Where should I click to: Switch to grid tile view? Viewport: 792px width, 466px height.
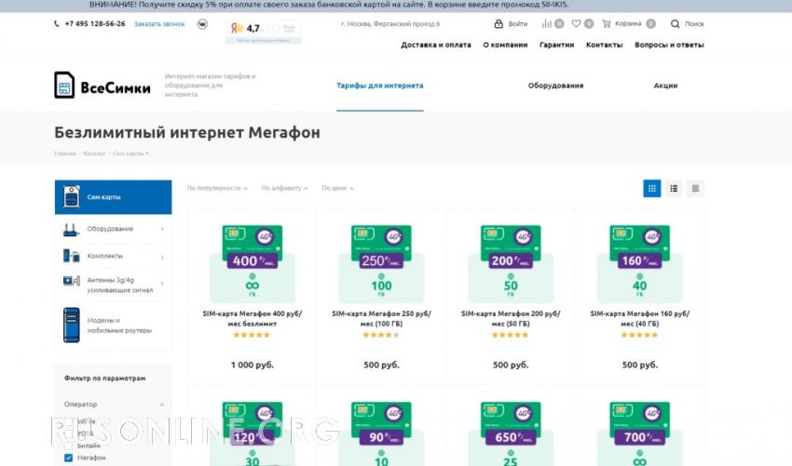click(652, 188)
